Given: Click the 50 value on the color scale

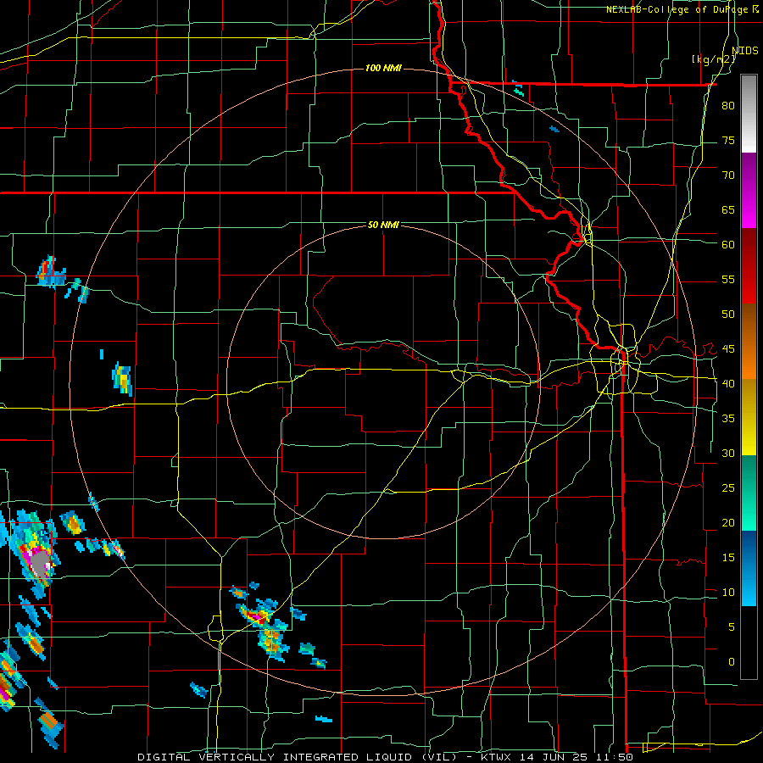Looking at the screenshot, I should tap(728, 314).
